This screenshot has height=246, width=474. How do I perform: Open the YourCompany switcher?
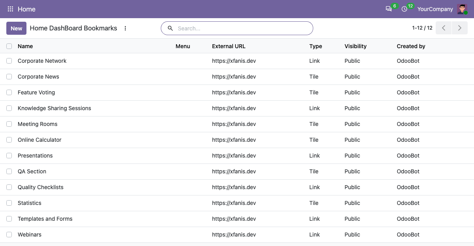[435, 9]
